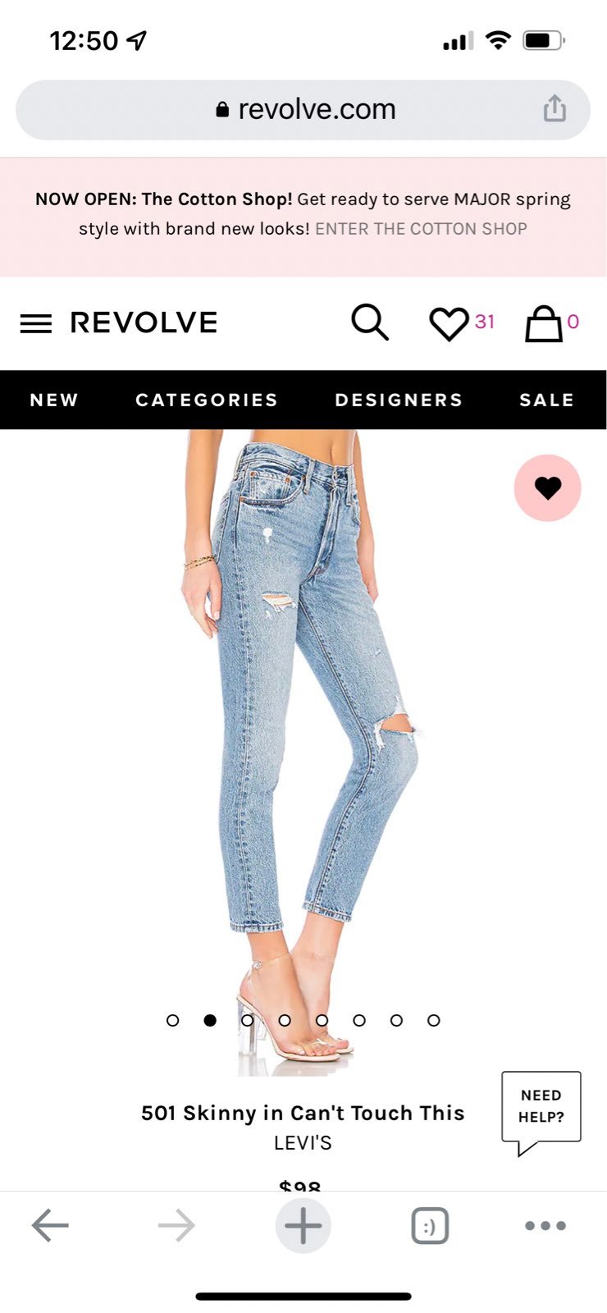Image resolution: width=607 pixels, height=1313 pixels.
Task: Toggle favorite heart on product image
Action: click(x=548, y=488)
